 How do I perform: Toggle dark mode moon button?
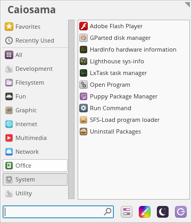[x=163, y=212]
